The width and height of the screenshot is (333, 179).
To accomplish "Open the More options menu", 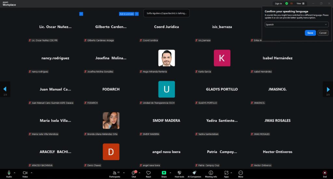I will 241,174.
